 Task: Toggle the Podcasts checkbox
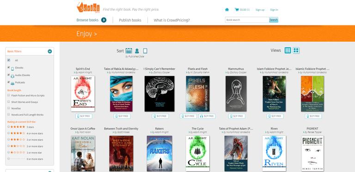pos(9,82)
